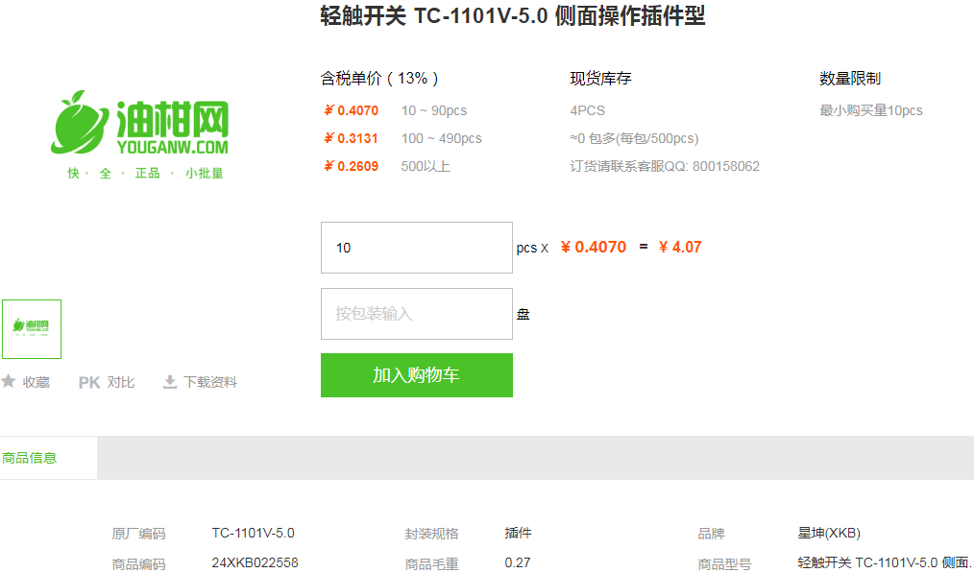Click the 4PCS stock quantity text
The width and height of the screenshot is (974, 573).
pos(587,110)
